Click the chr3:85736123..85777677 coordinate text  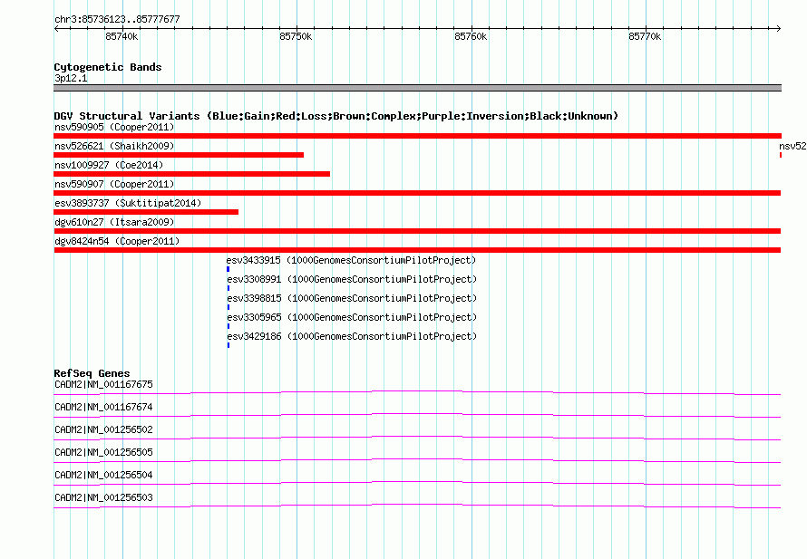pyautogui.click(x=117, y=20)
